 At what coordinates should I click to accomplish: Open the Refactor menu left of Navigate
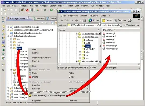[x=34, y=6]
